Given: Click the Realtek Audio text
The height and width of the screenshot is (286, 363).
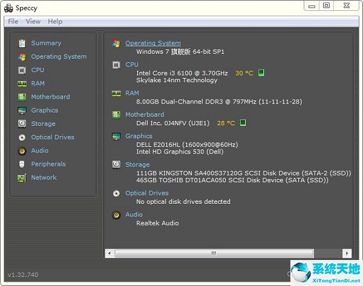Looking at the screenshot, I should [157, 223].
